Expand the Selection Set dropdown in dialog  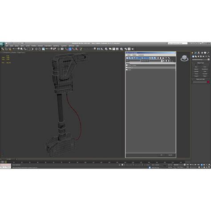pos(162,61)
